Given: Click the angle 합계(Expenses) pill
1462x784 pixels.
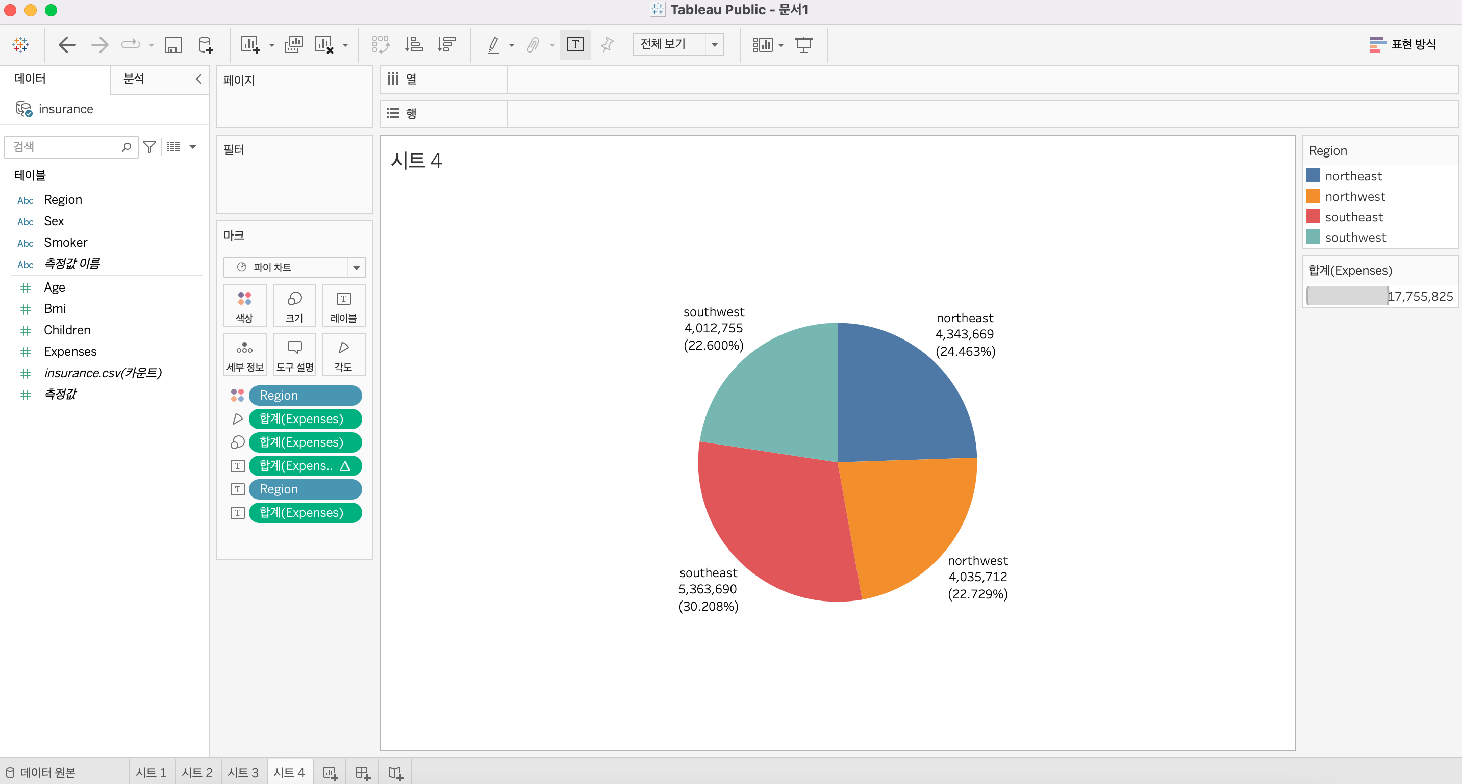Looking at the screenshot, I should 306,419.
